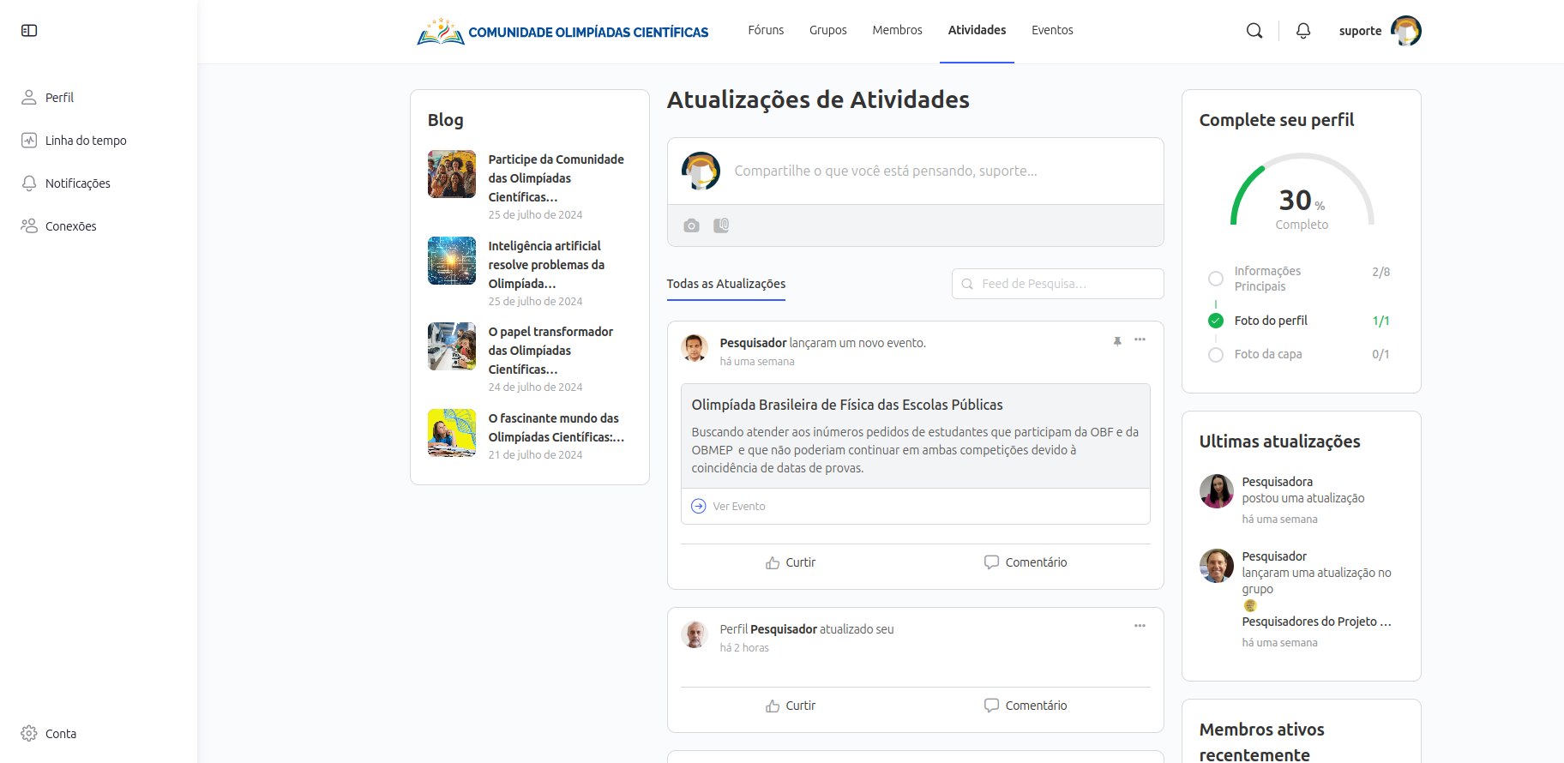Open the Perfil sidebar item
This screenshot has width=1564, height=763.
[x=48, y=98]
